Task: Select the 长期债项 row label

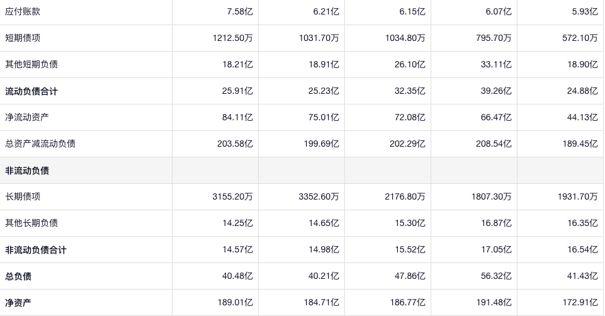Action: [23, 196]
